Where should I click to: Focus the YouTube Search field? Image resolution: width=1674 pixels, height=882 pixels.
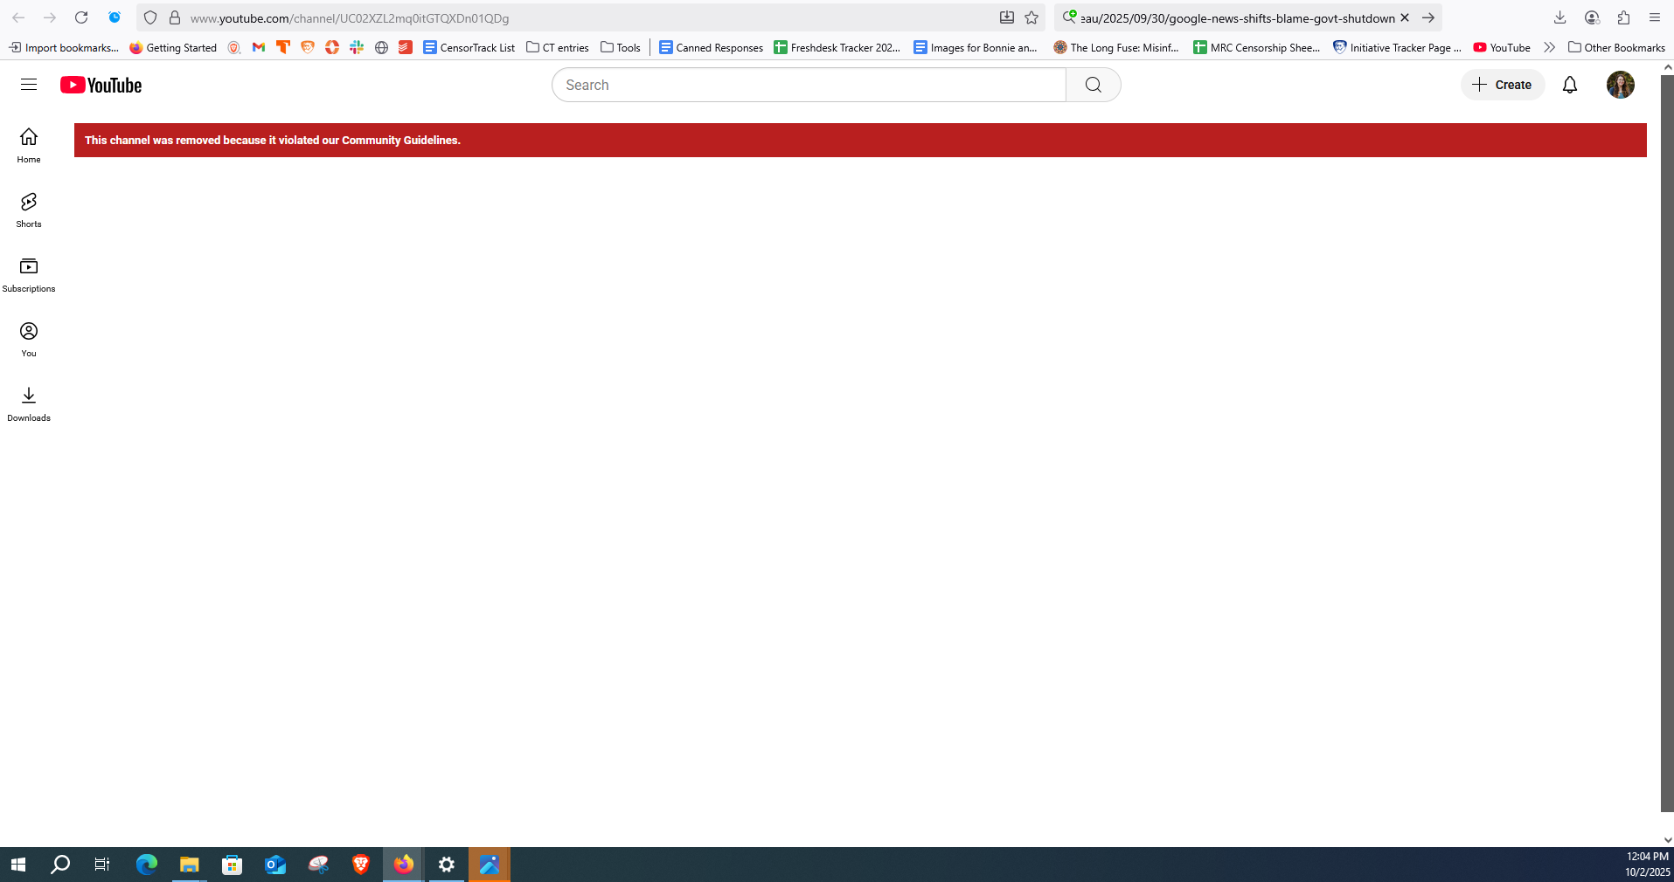click(x=809, y=85)
